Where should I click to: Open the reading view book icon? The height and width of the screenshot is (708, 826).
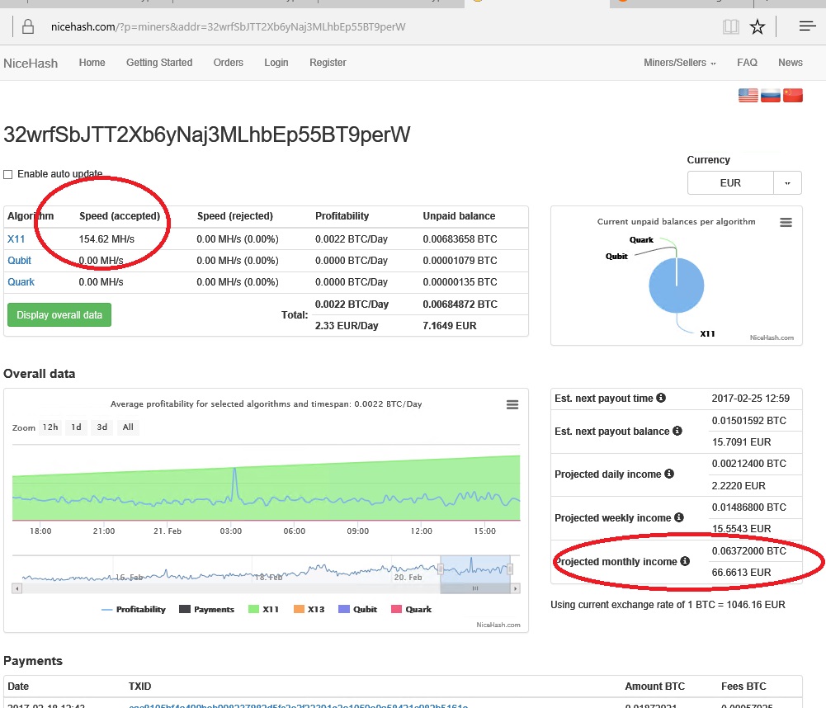[730, 26]
